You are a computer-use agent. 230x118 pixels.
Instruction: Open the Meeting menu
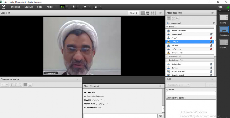pos(16,7)
